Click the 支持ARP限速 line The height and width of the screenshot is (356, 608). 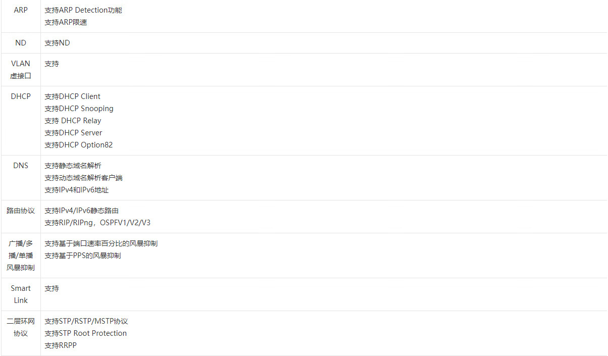click(x=66, y=22)
